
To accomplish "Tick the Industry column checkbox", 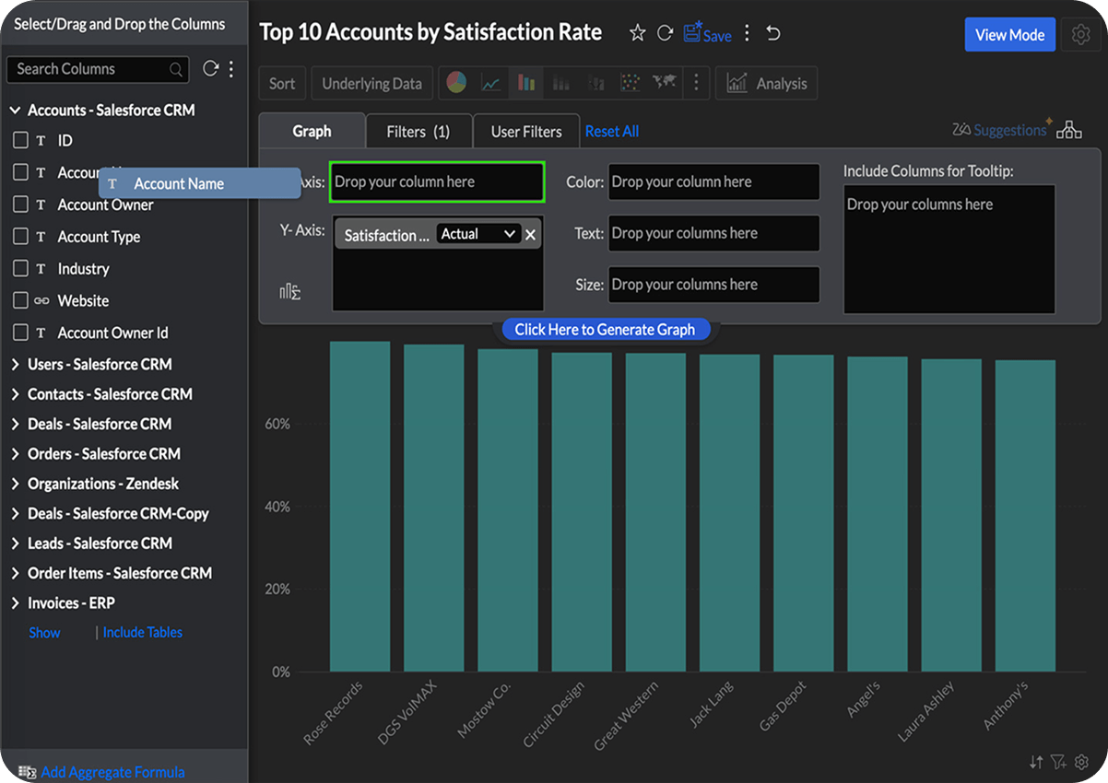I will [x=20, y=269].
